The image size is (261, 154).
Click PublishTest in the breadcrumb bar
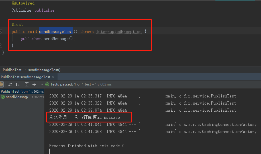coord(12,70)
